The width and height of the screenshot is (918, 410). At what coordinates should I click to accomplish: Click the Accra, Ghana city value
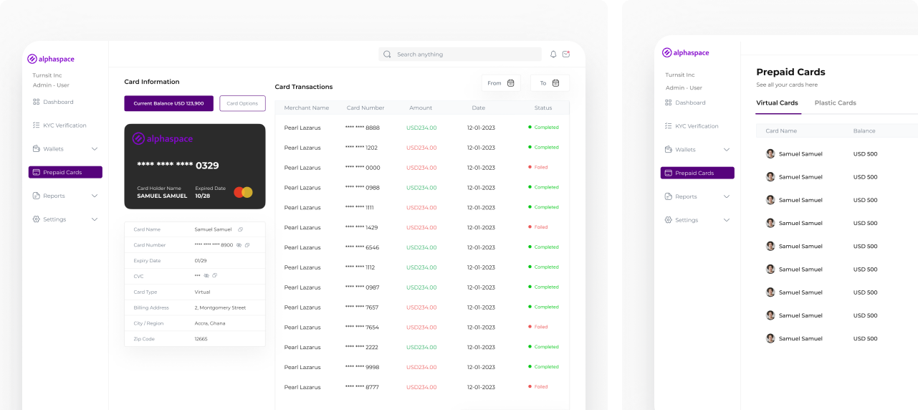[210, 323]
